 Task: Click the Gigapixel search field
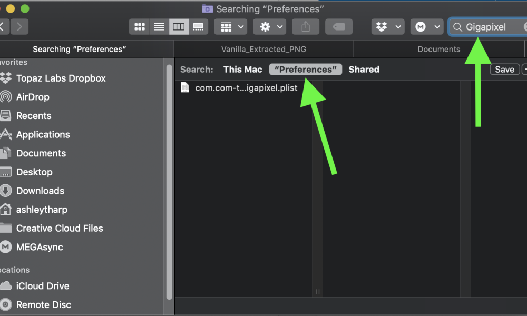click(x=489, y=27)
